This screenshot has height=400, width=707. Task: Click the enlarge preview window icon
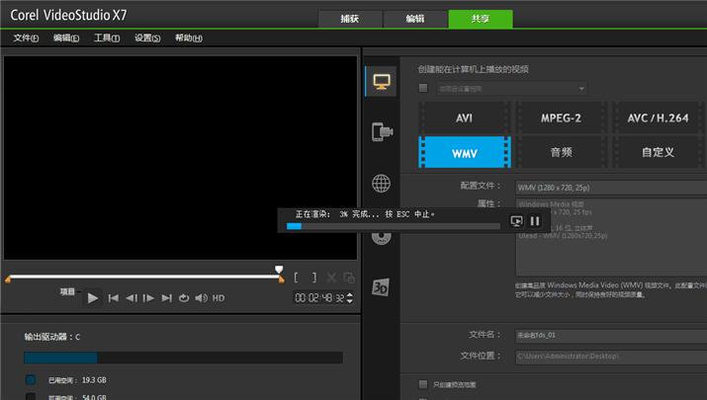click(348, 278)
